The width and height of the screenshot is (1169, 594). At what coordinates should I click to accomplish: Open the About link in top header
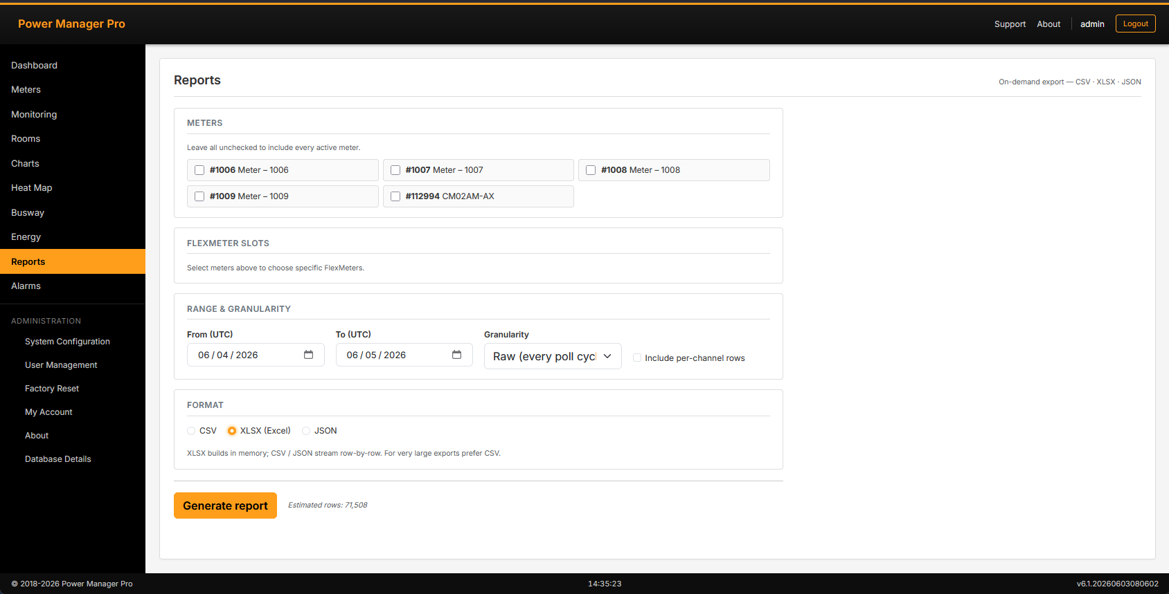(1048, 24)
